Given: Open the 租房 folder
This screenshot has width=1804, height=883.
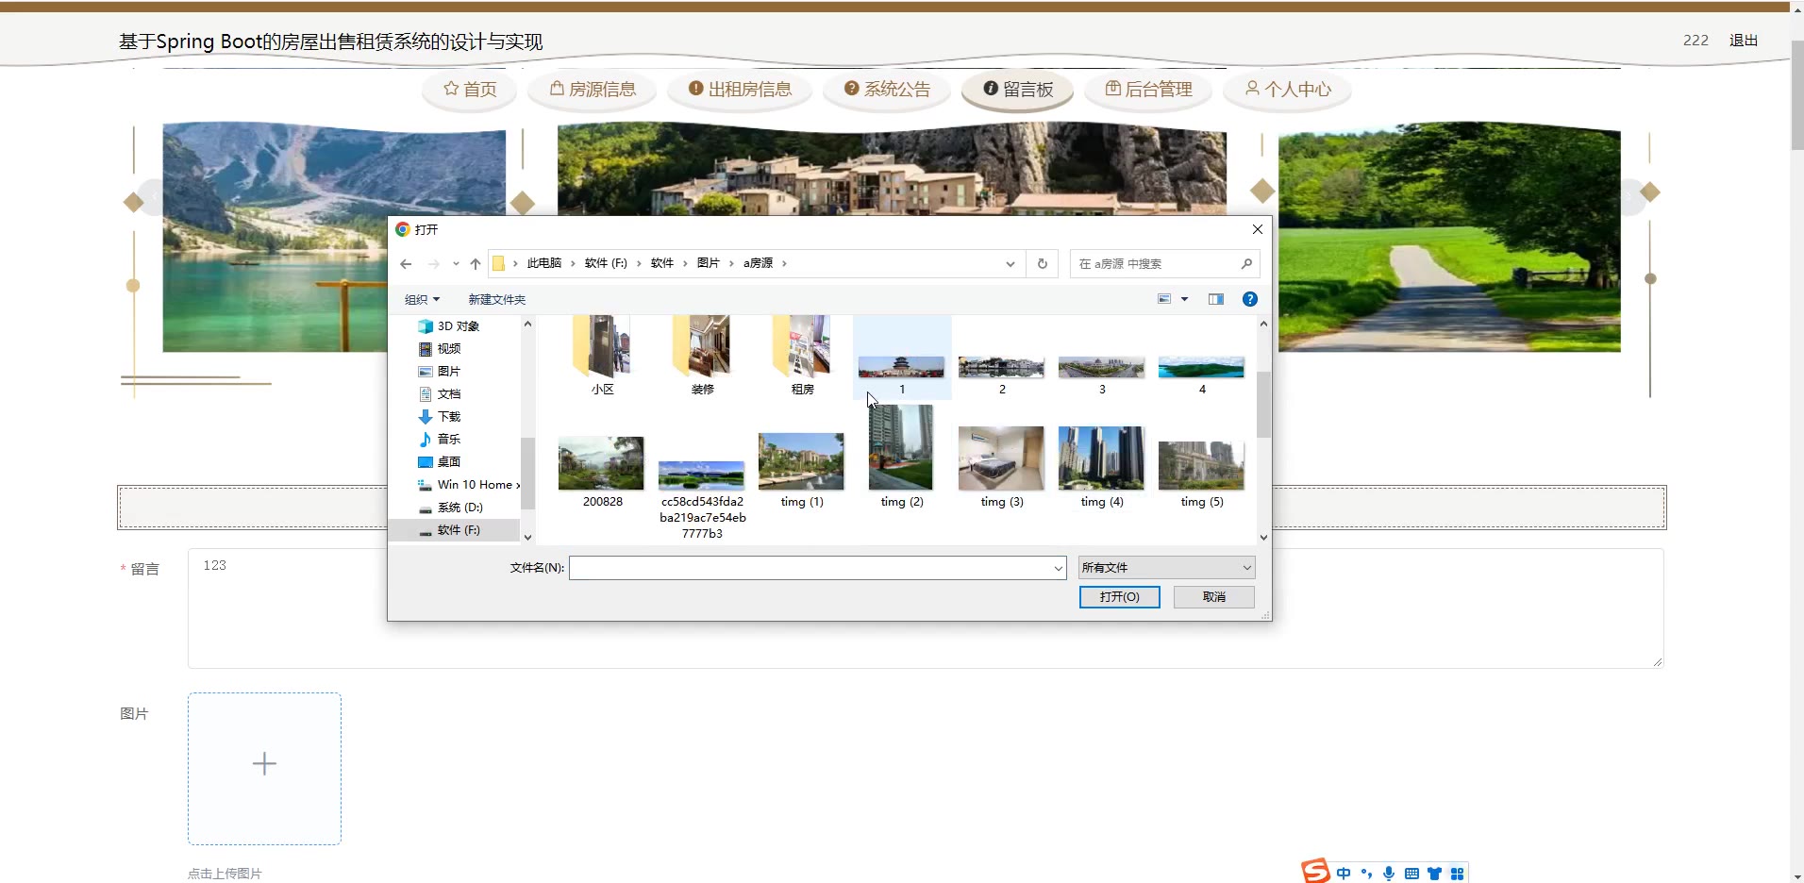Looking at the screenshot, I should pos(803,356).
